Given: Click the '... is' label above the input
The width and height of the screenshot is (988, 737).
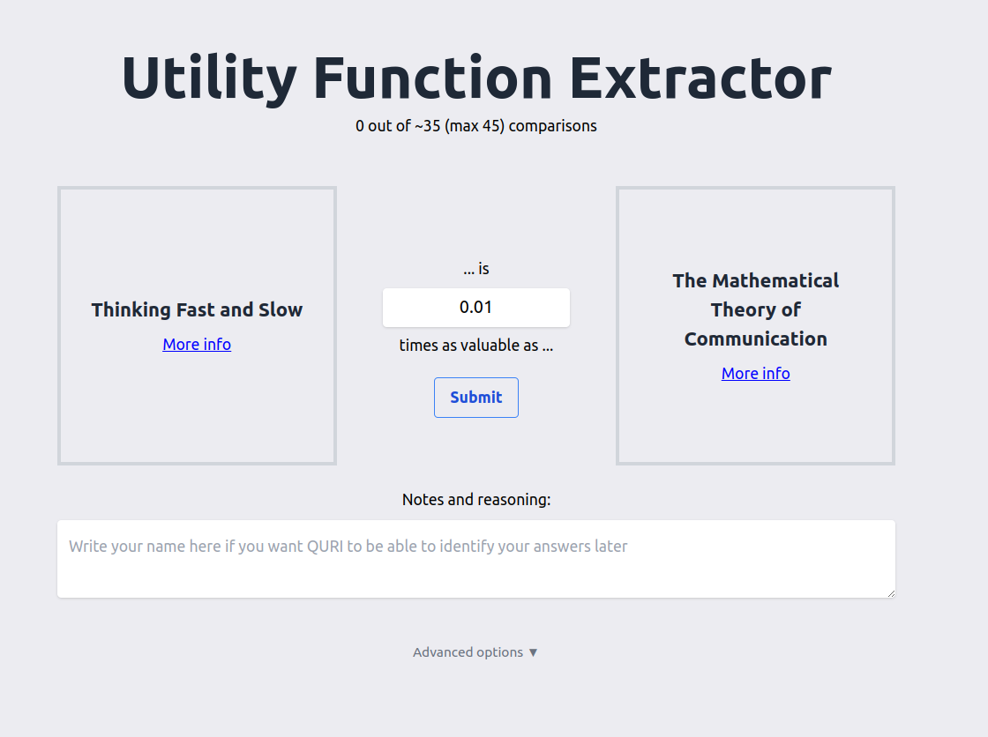Looking at the screenshot, I should 475,269.
